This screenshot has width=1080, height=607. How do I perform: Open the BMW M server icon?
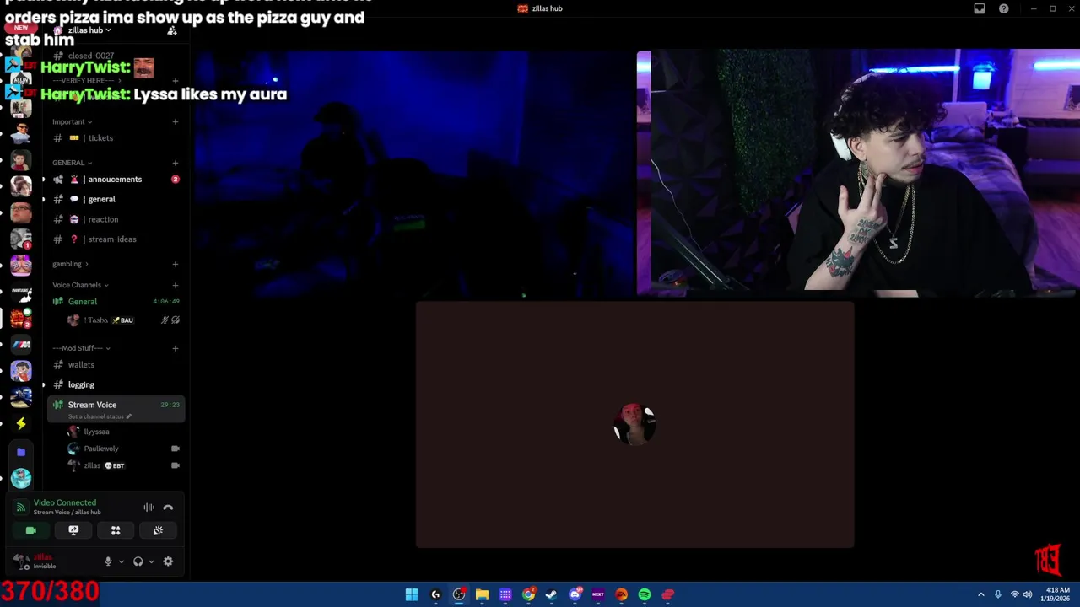[21, 345]
